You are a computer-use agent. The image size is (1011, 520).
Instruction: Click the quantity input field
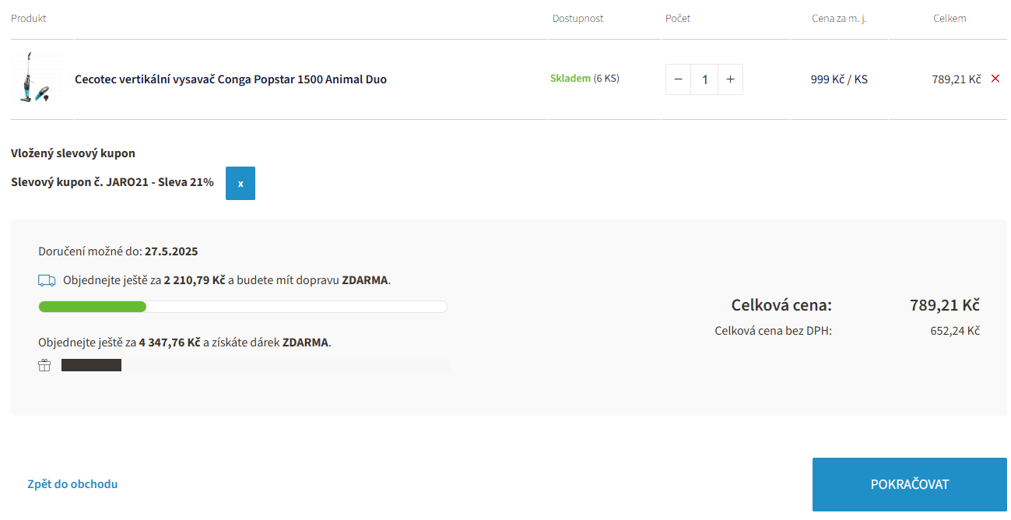[704, 79]
